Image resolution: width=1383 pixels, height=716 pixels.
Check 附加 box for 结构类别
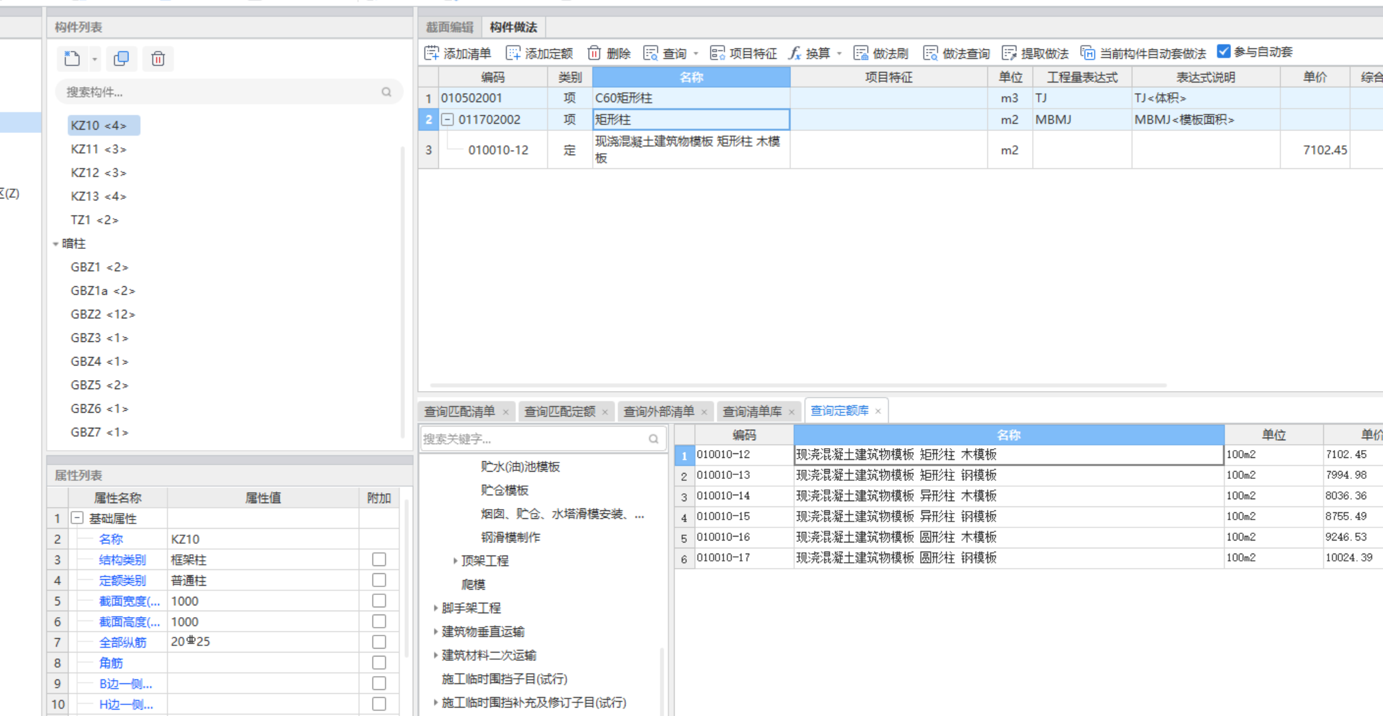(x=378, y=559)
